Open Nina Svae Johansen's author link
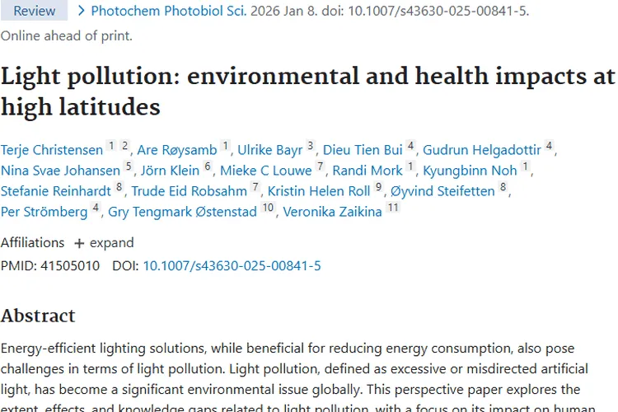The height and width of the screenshot is (412, 618). (61, 171)
